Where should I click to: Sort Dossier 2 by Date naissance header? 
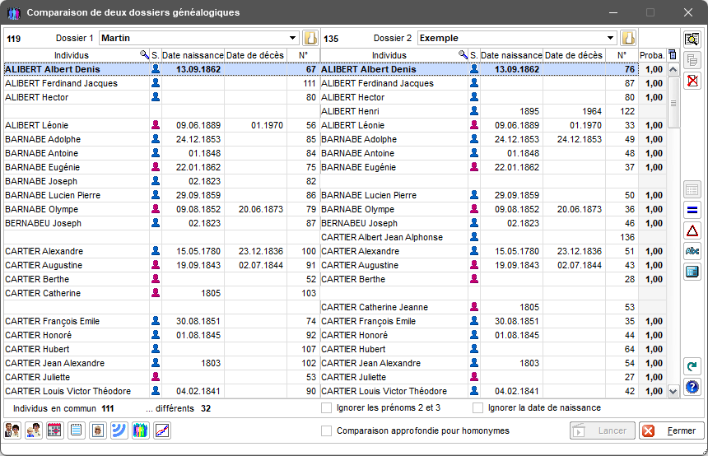click(x=511, y=55)
